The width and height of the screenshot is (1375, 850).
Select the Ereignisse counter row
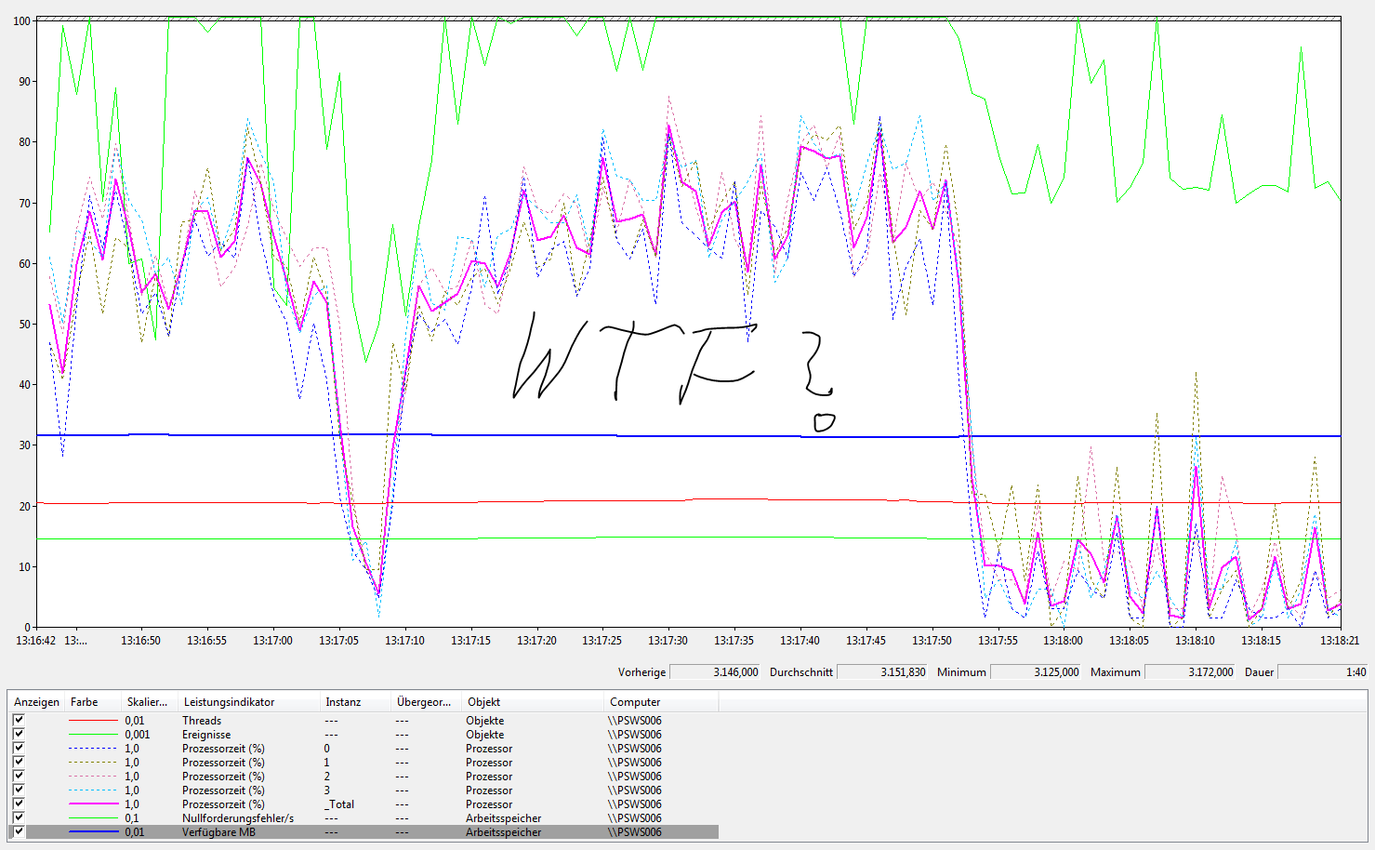click(x=364, y=734)
